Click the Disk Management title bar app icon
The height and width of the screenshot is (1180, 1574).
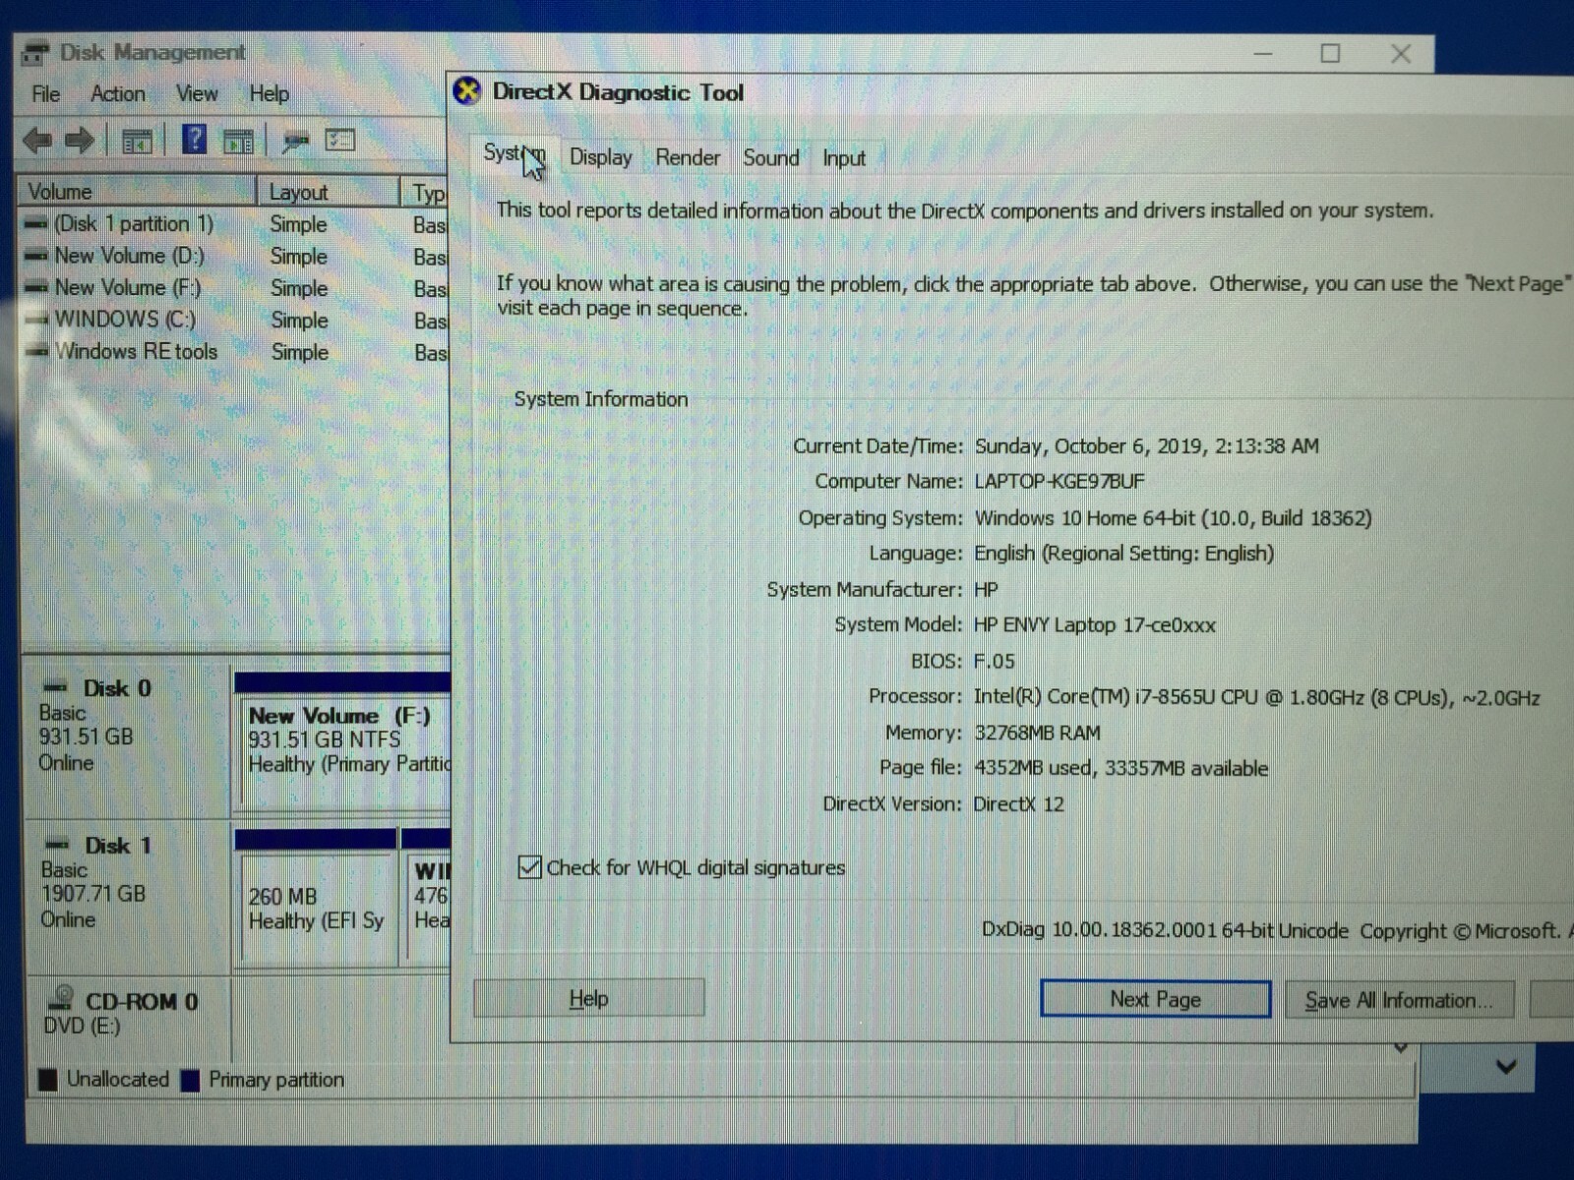click(x=35, y=52)
